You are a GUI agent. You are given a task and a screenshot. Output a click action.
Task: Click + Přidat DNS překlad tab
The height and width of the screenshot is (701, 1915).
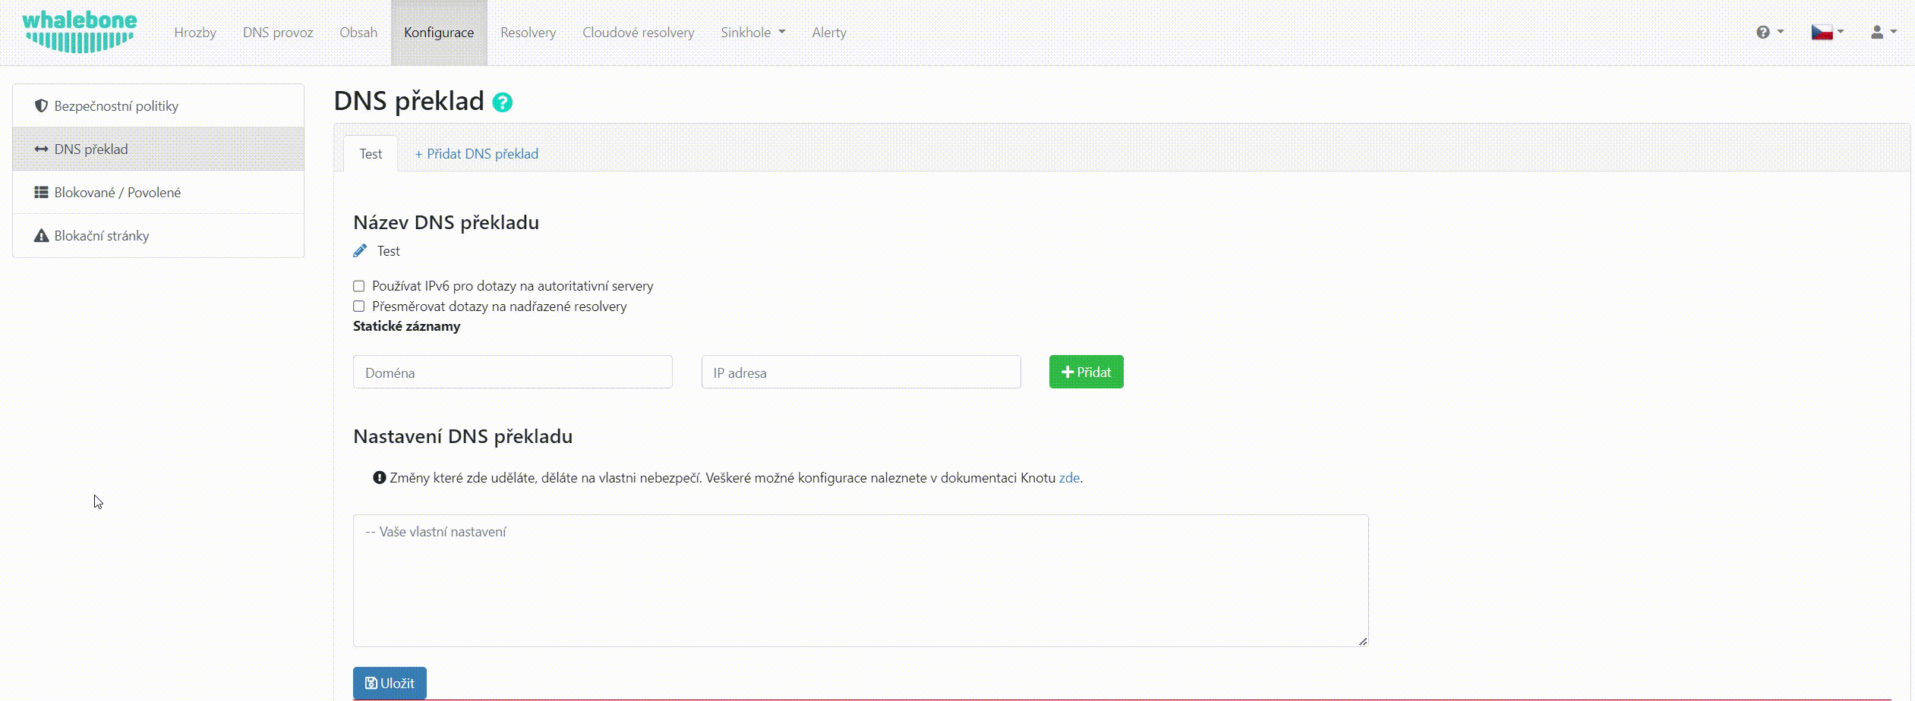476,154
